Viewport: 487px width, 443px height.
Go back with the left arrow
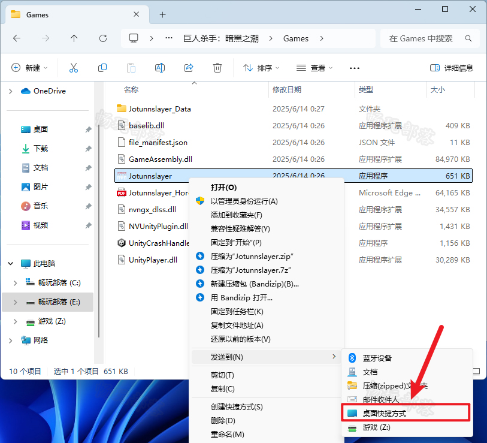17,38
